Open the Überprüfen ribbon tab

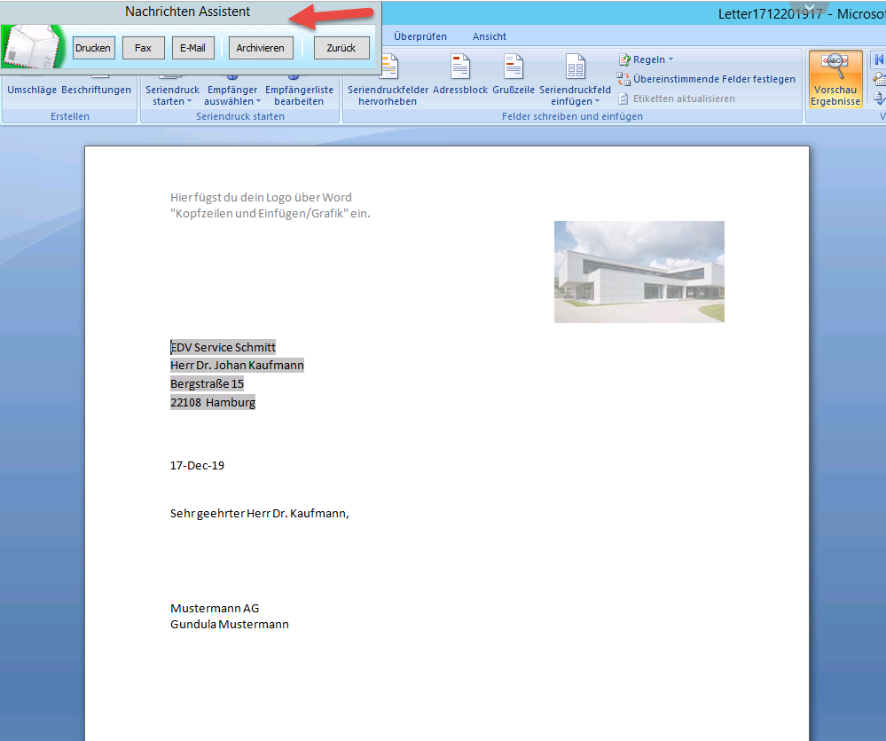[419, 36]
